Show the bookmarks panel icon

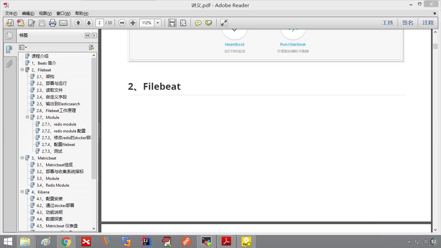coord(9,49)
